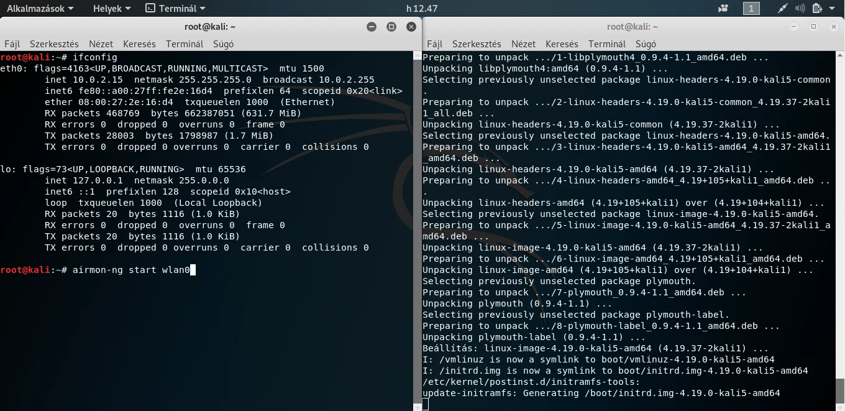Open Keresés menu in right terminal
Screen dimensions: 845x411
(x=562, y=44)
